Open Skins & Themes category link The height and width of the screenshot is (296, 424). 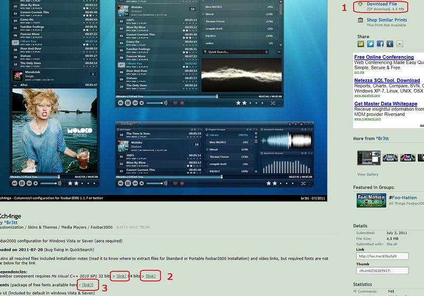pos(42,227)
